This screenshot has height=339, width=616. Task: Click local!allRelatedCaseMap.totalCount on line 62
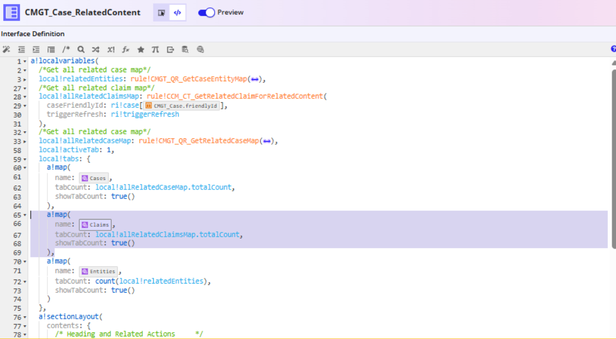(163, 187)
